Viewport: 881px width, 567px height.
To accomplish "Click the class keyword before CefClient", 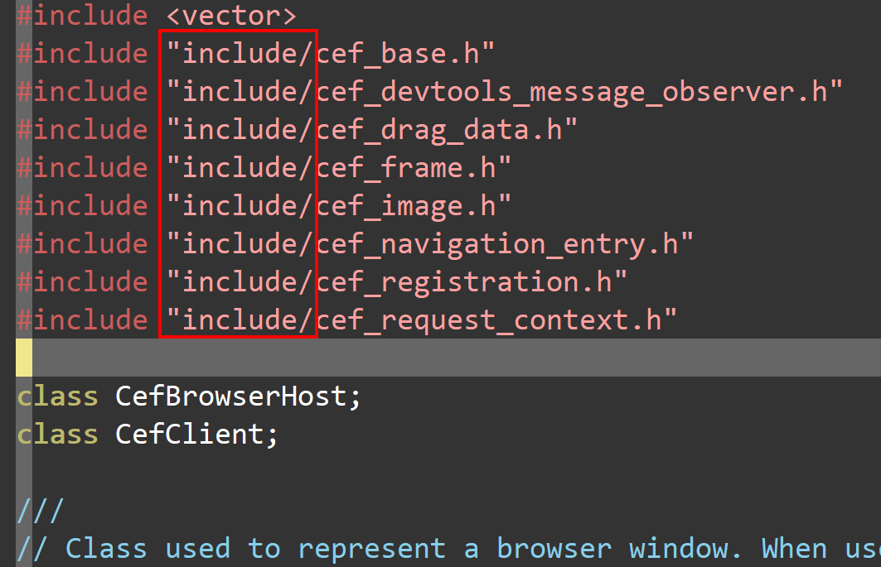I will coord(58,435).
